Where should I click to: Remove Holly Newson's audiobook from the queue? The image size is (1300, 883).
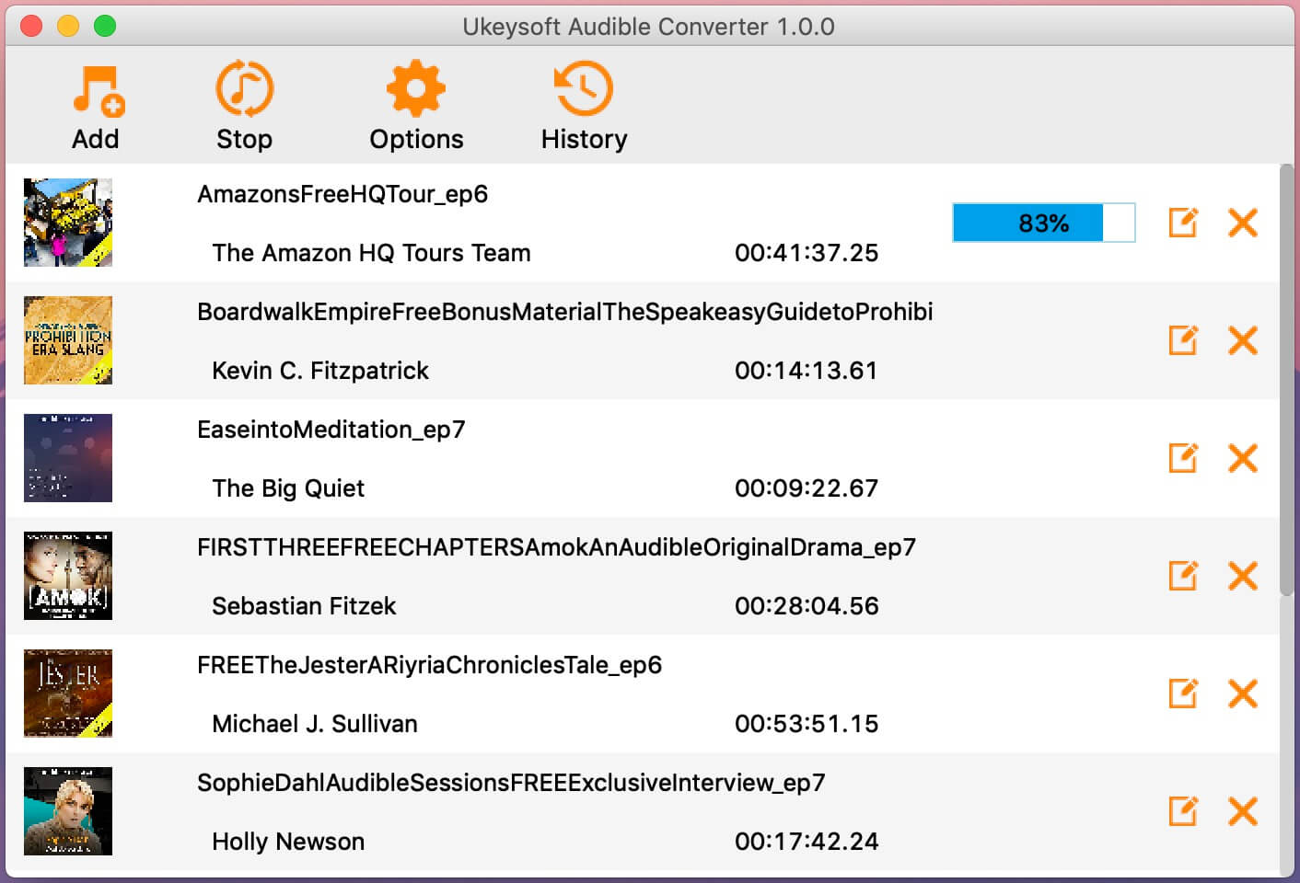pyautogui.click(x=1243, y=811)
